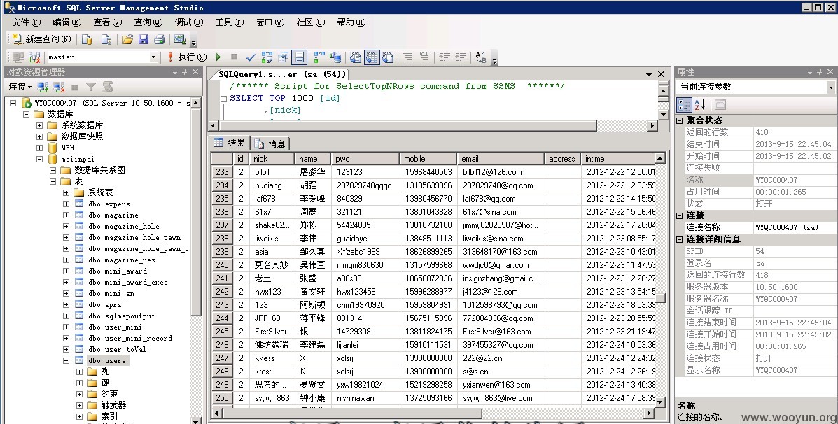Viewport: 838px width, 424px height.
Task: Expand the 系统数据库 folder
Action: [39, 125]
